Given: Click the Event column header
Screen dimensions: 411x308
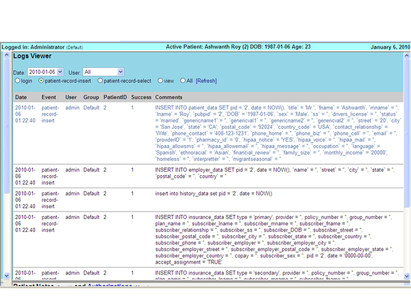Looking at the screenshot, I should pos(49,97).
